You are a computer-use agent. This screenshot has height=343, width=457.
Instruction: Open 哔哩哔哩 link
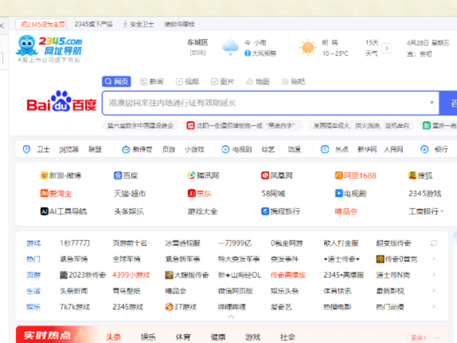232,307
